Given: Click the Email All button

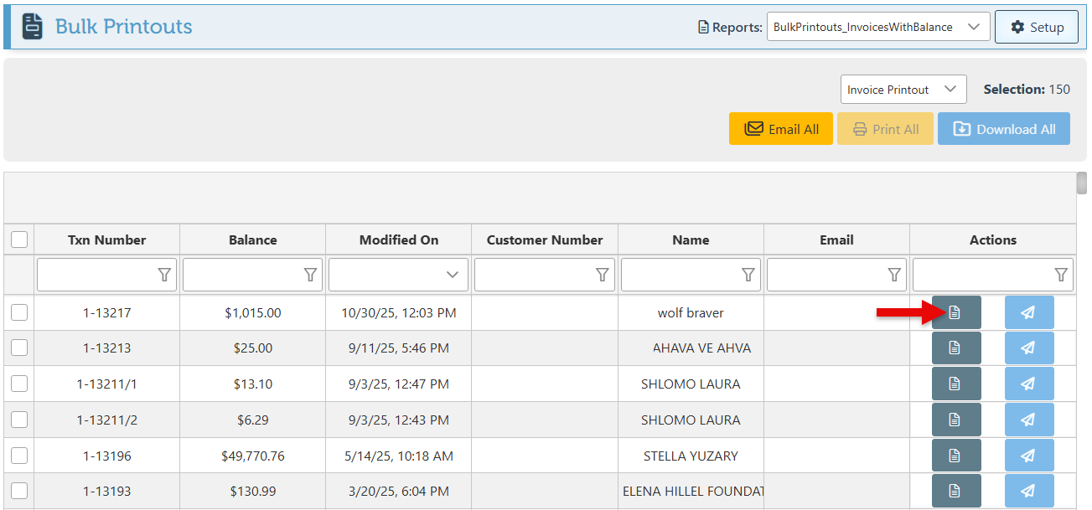Looking at the screenshot, I should [x=780, y=129].
